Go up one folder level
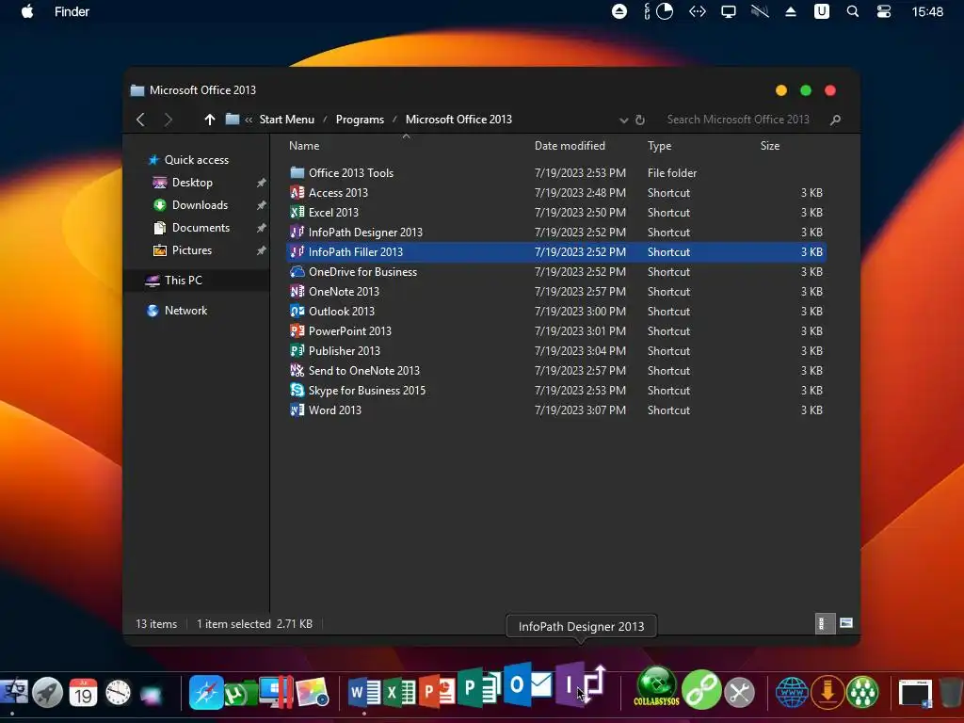This screenshot has height=723, width=964. click(210, 120)
